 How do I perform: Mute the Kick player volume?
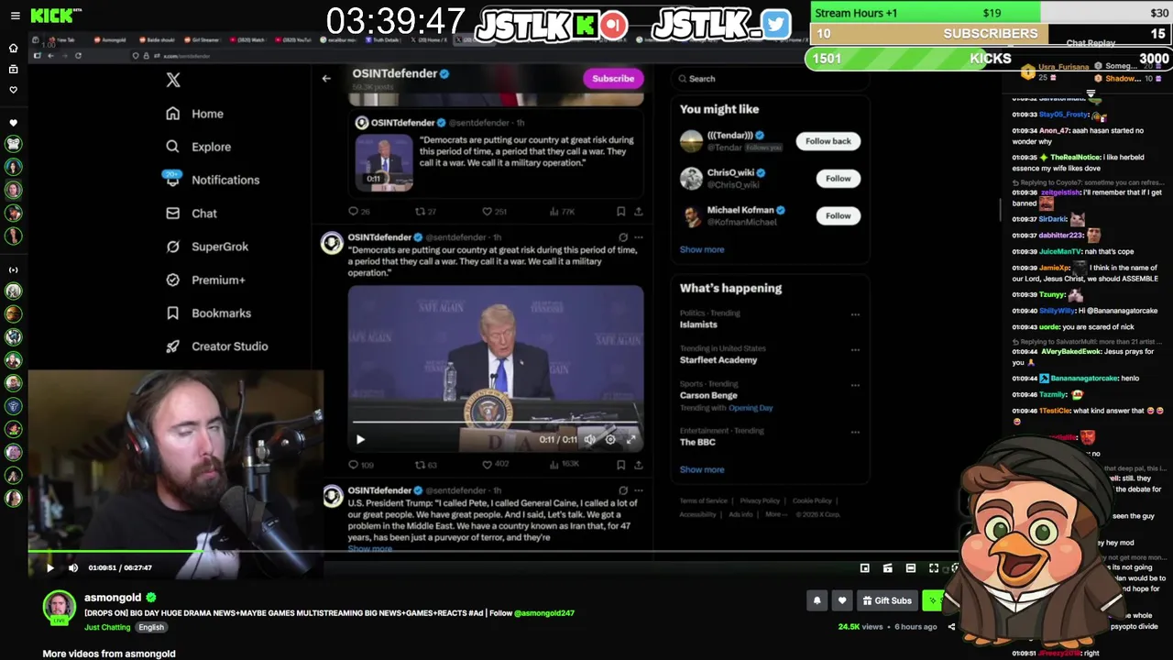click(73, 568)
